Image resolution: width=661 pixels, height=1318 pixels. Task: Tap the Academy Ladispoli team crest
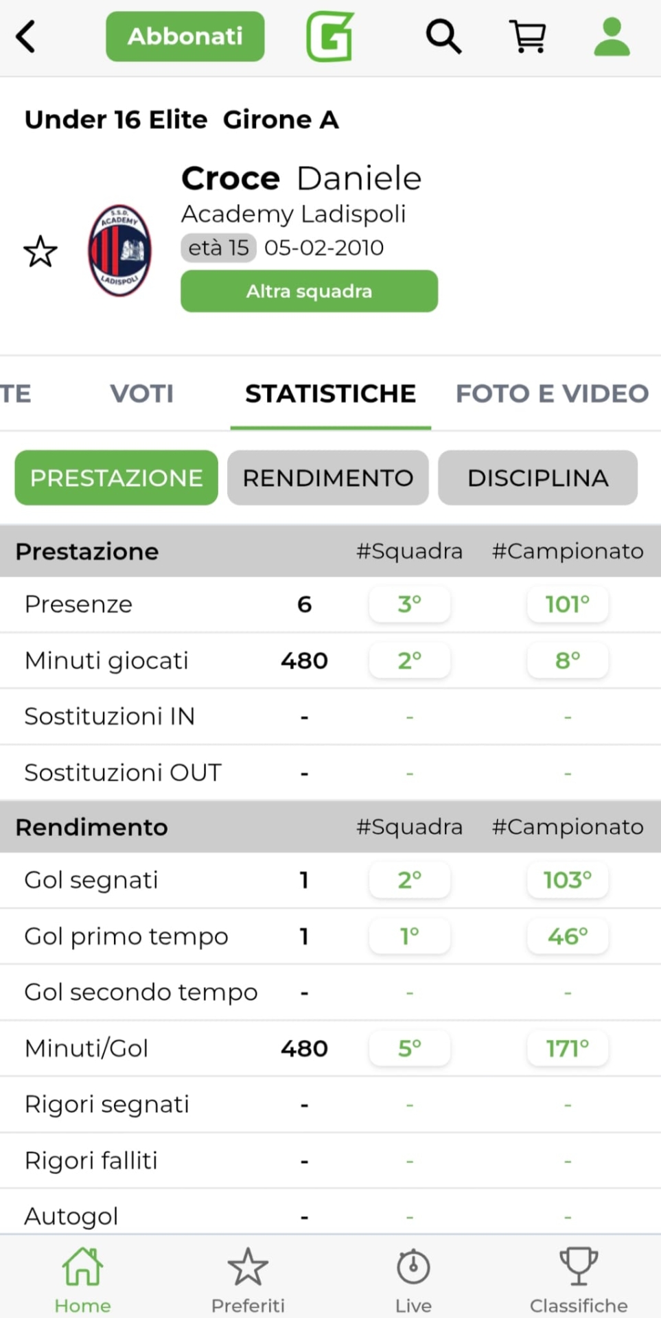point(120,251)
